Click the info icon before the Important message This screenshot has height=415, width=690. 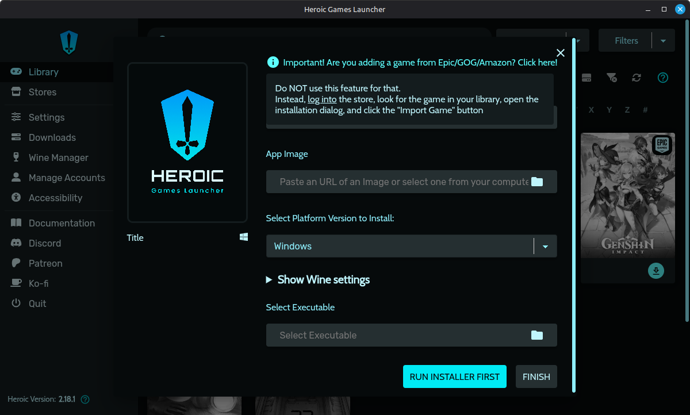click(273, 62)
